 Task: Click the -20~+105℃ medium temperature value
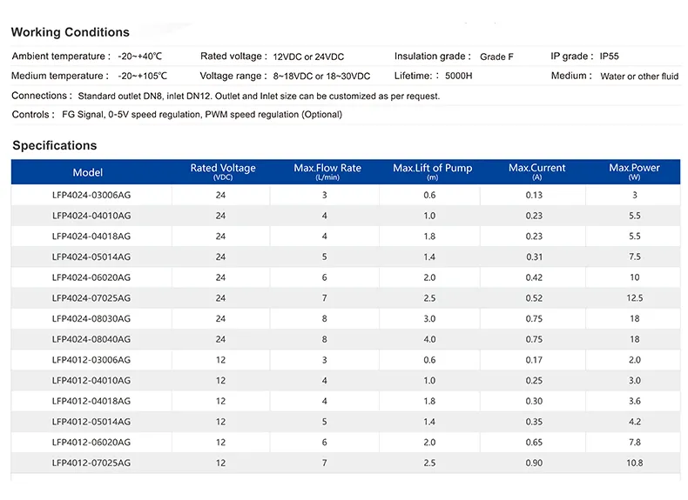click(143, 76)
